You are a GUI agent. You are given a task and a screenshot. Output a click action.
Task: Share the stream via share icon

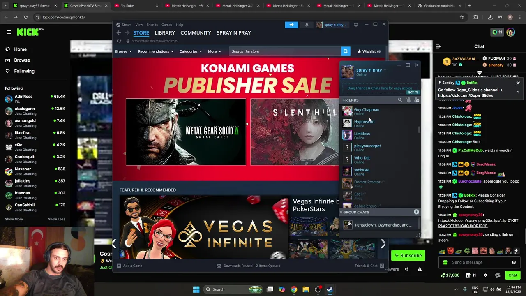406,269
